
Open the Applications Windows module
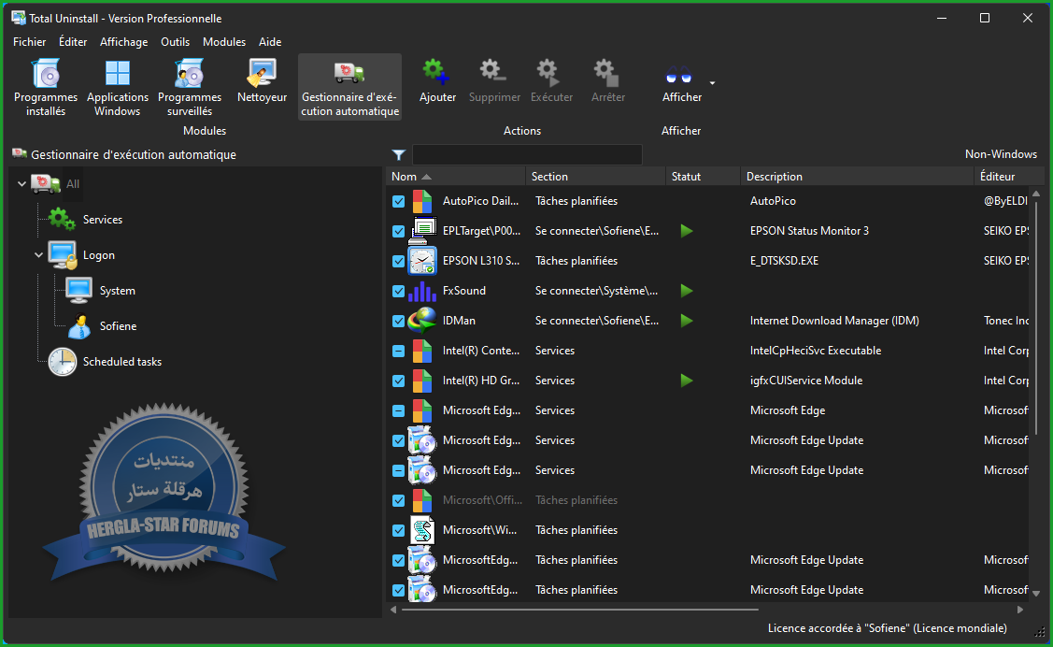118,87
